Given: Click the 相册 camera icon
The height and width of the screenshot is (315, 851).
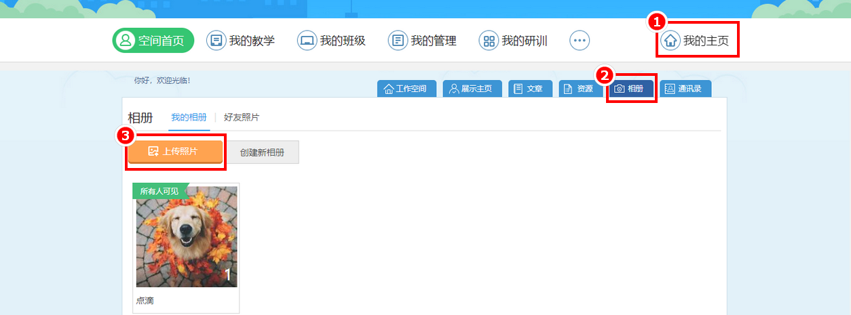Looking at the screenshot, I should pos(620,89).
